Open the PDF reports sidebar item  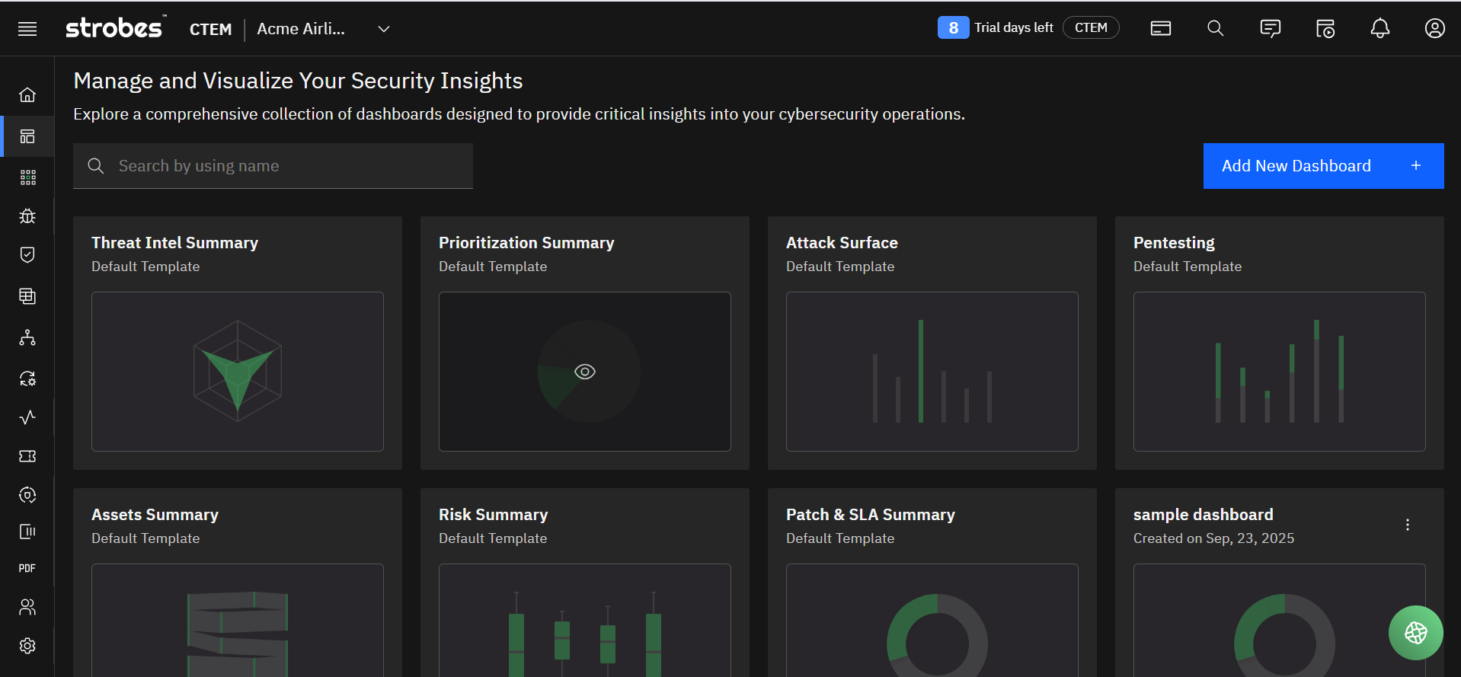pos(27,568)
